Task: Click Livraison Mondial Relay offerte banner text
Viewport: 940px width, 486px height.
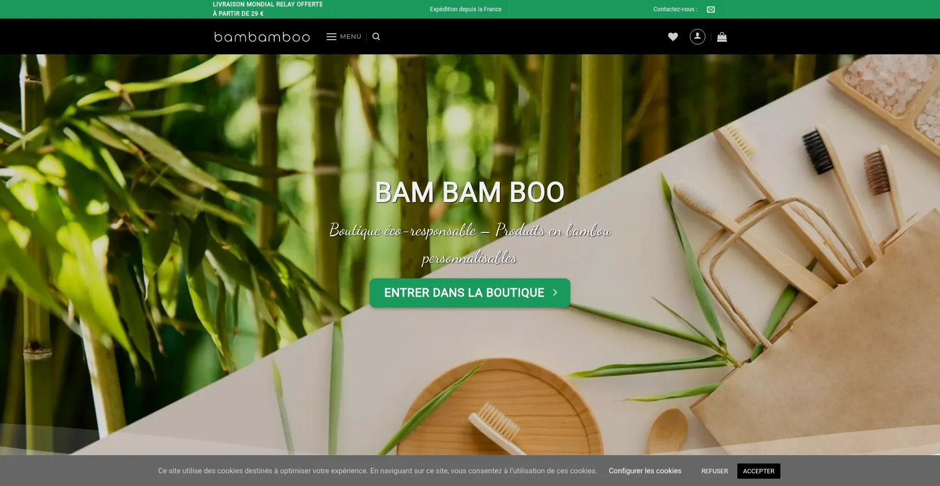Action: click(268, 9)
